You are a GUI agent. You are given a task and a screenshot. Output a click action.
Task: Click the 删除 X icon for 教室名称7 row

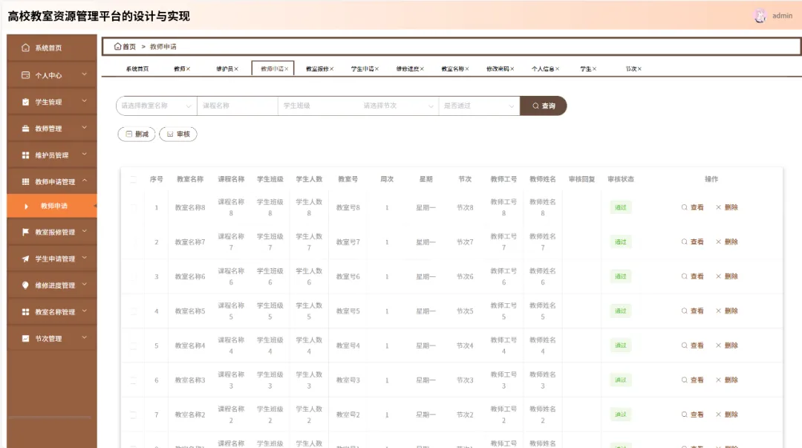pyautogui.click(x=719, y=241)
